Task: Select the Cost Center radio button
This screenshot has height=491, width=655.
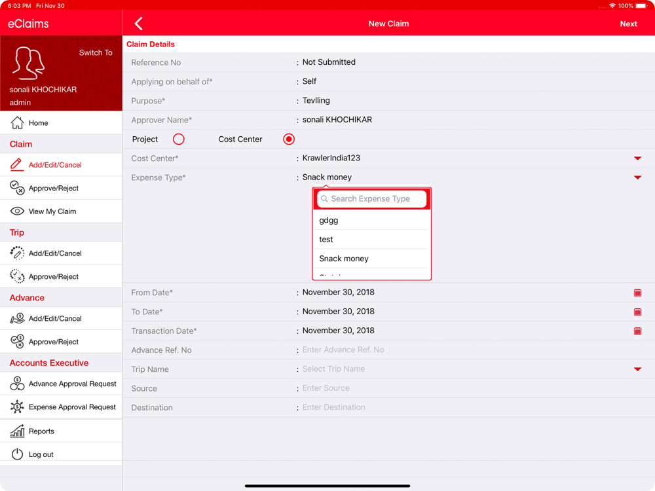Action: click(289, 139)
